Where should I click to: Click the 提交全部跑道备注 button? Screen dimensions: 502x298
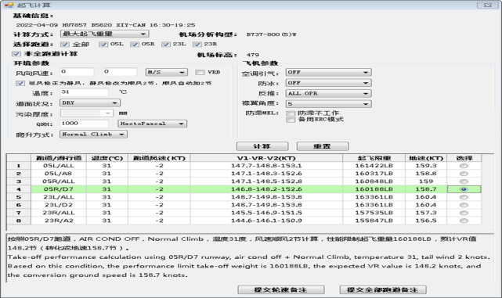(383, 289)
